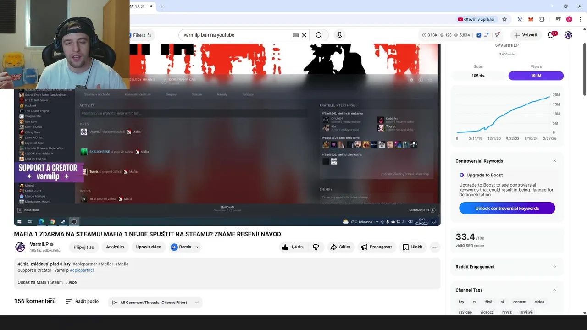587x330 pixels.
Task: Open Chrome's three-dot menu
Action: [x=580, y=19]
